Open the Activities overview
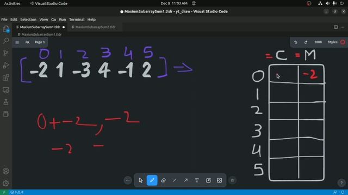The image size is (348, 195). (x=12, y=3)
